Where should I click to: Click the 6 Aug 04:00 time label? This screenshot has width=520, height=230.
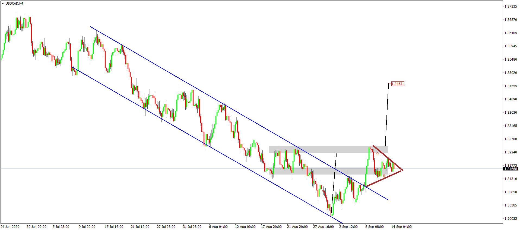pyautogui.click(x=218, y=227)
